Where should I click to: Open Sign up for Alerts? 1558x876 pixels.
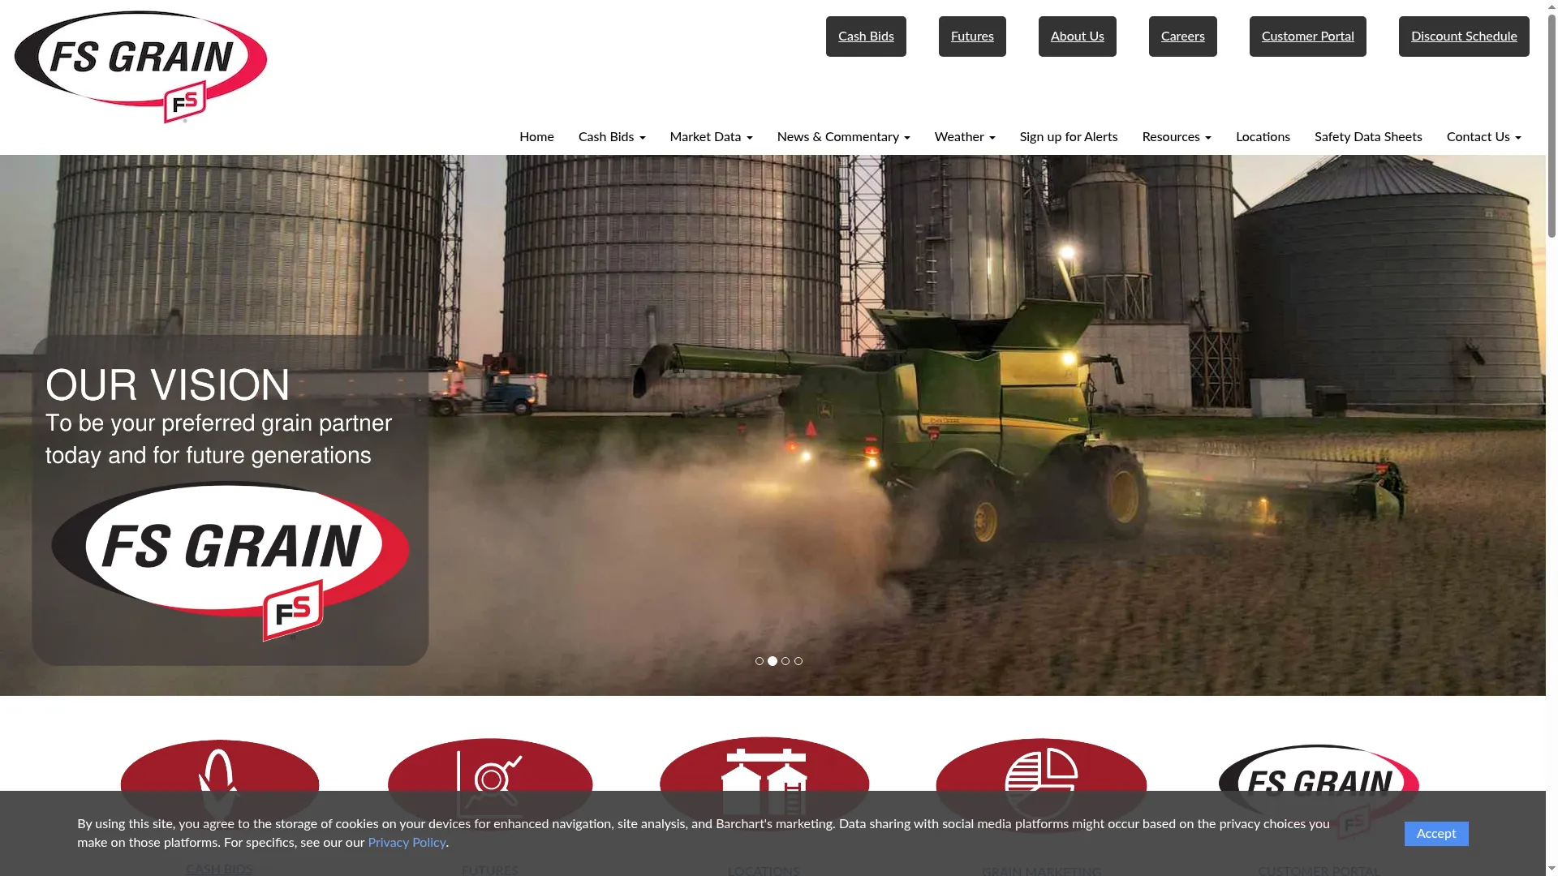coord(1069,136)
